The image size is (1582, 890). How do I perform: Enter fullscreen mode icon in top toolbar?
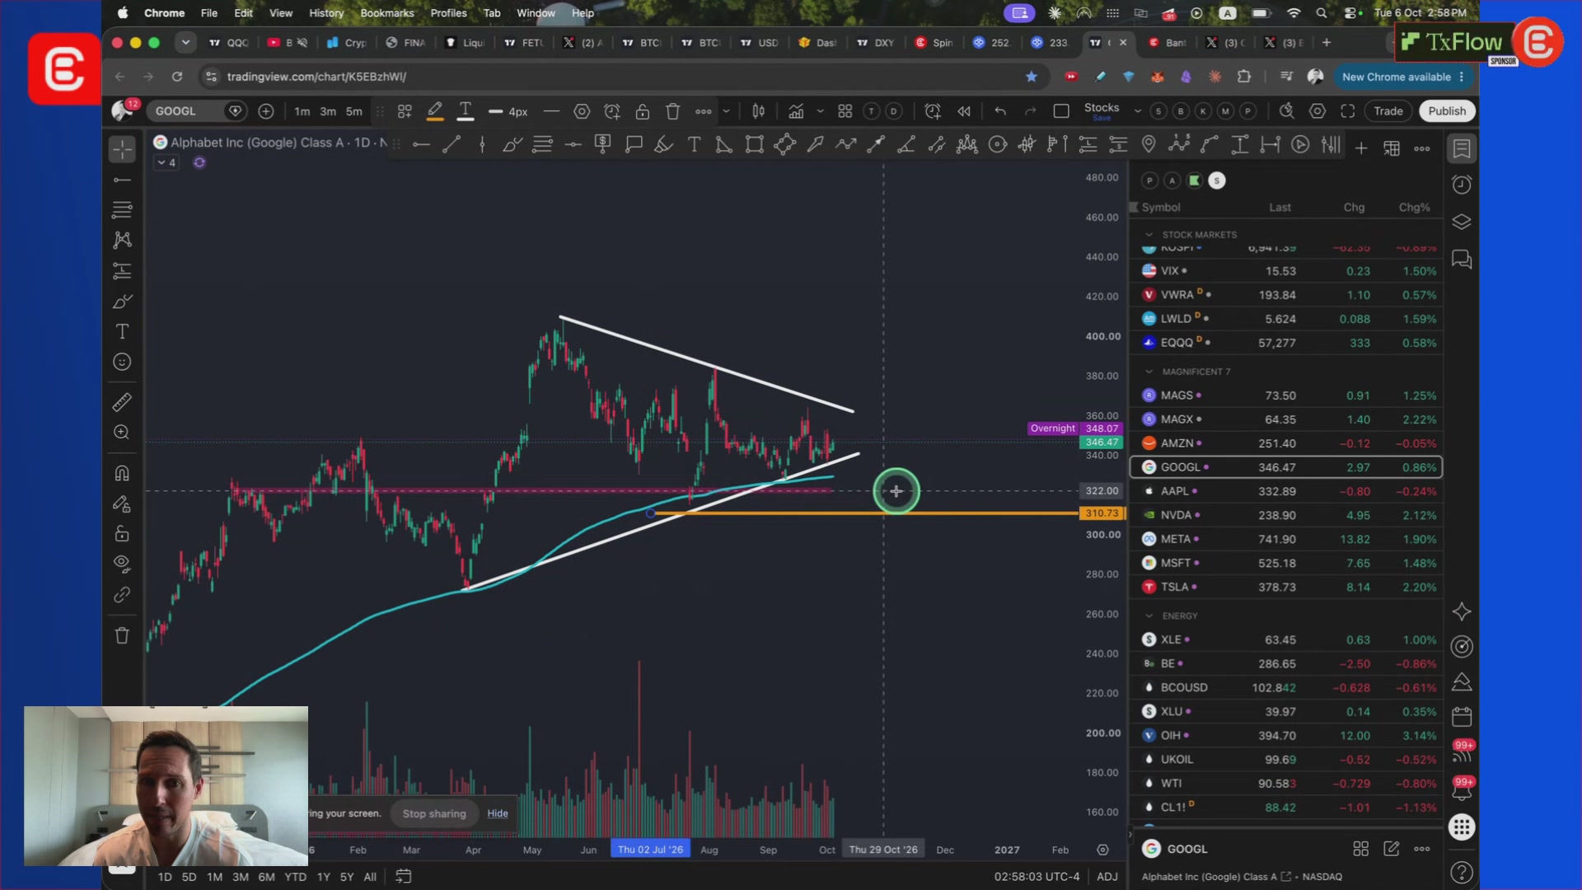[1348, 111]
